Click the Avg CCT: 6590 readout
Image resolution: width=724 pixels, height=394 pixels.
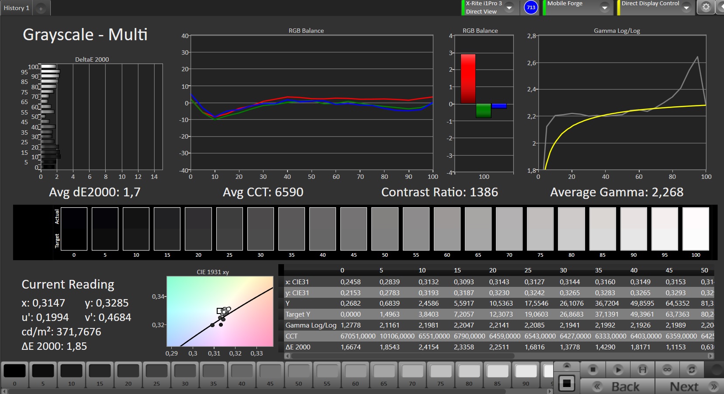pyautogui.click(x=263, y=192)
